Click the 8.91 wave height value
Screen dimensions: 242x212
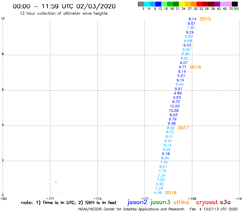[x=168, y=141]
